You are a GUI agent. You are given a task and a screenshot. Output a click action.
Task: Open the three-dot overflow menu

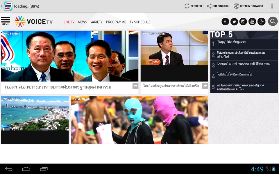pyautogui.click(x=272, y=6)
